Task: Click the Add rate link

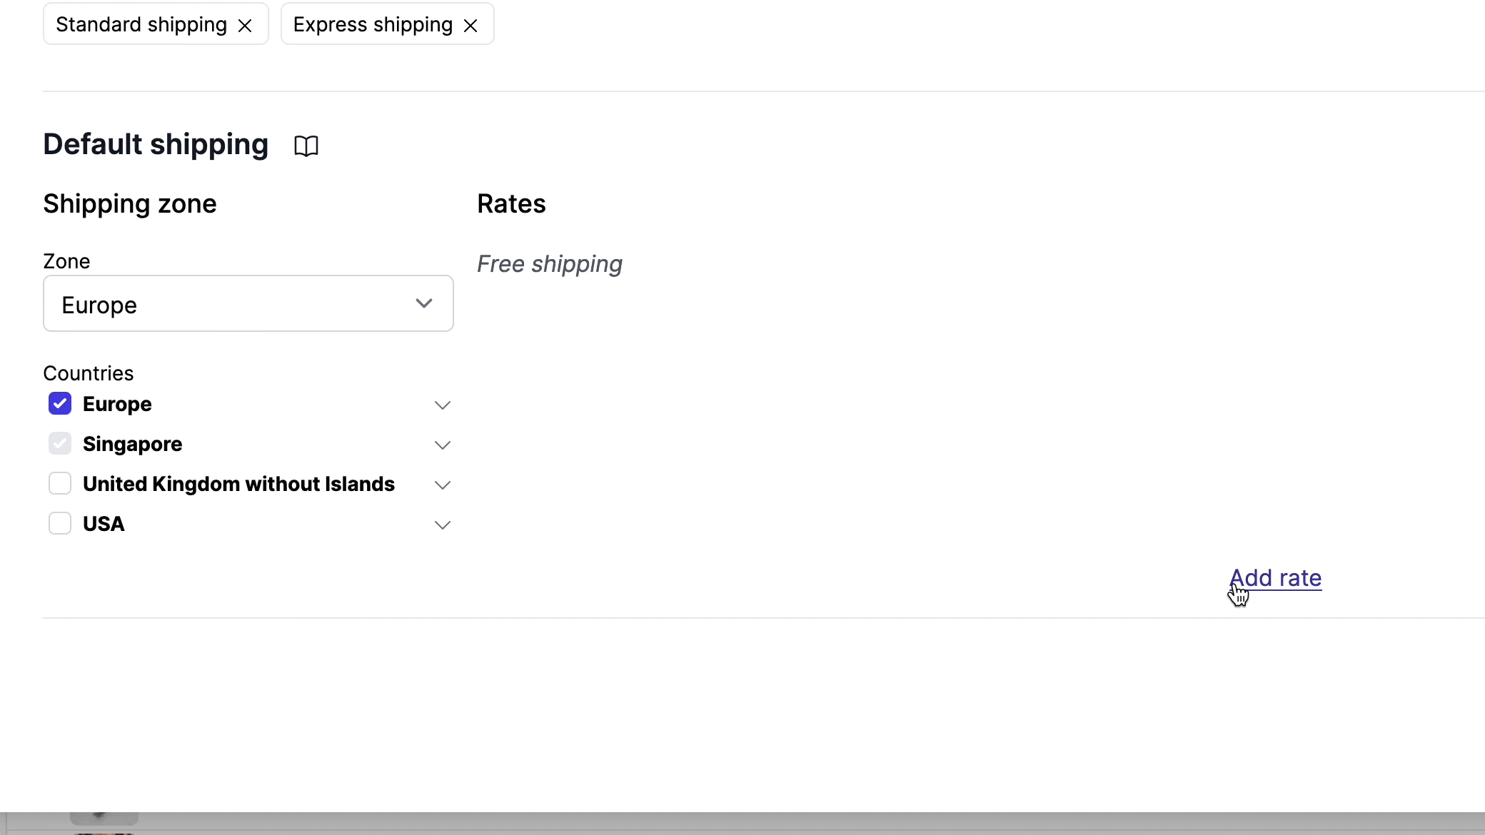Action: point(1276,578)
